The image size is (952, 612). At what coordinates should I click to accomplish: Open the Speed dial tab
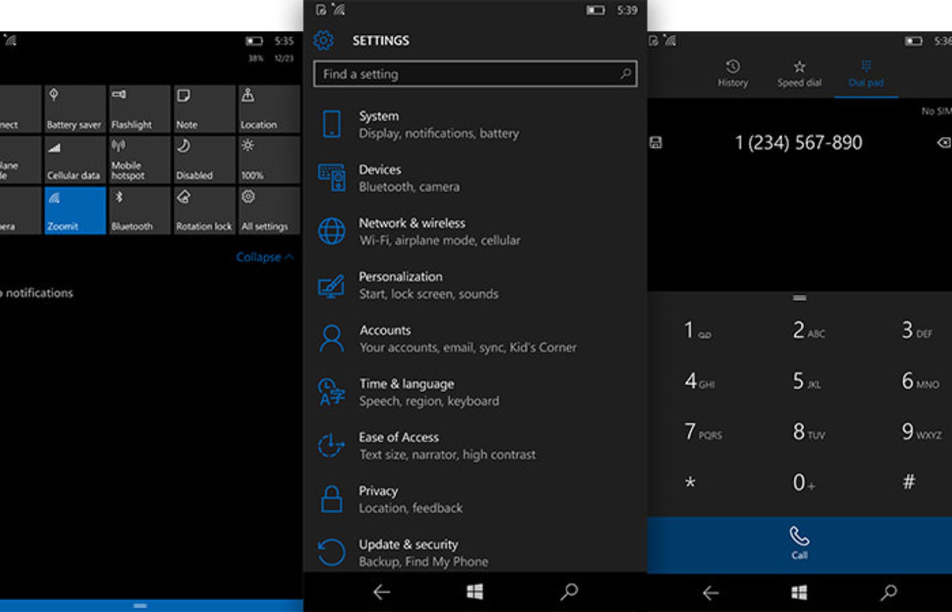click(x=799, y=73)
